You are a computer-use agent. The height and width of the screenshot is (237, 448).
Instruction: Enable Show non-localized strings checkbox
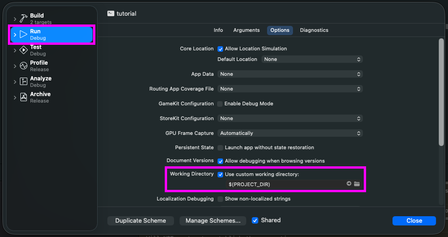click(220, 199)
